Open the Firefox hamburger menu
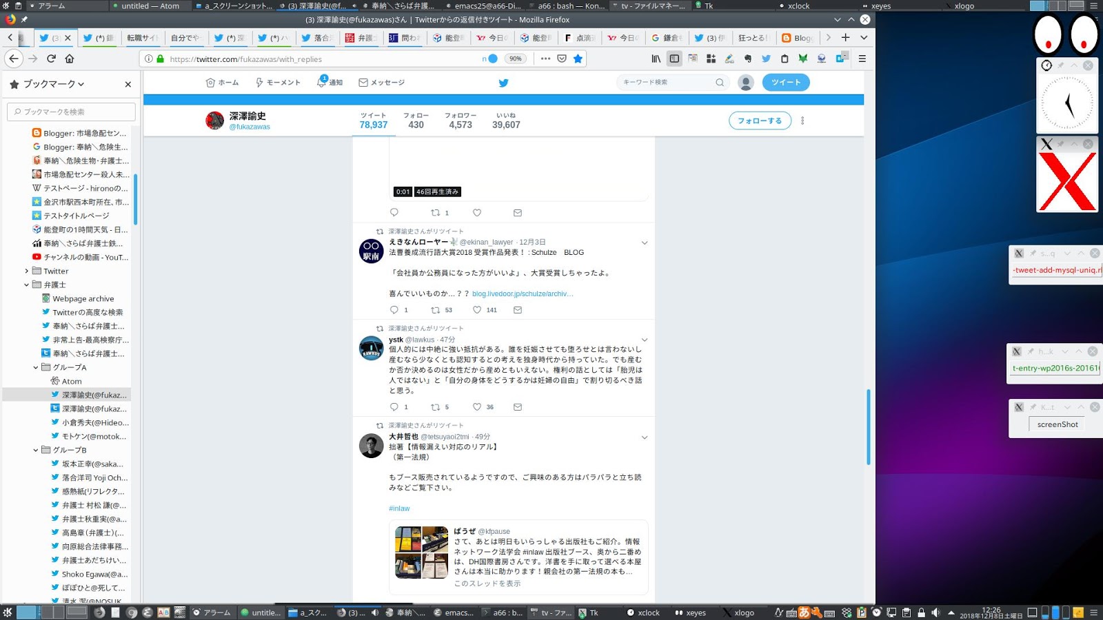 tap(862, 59)
